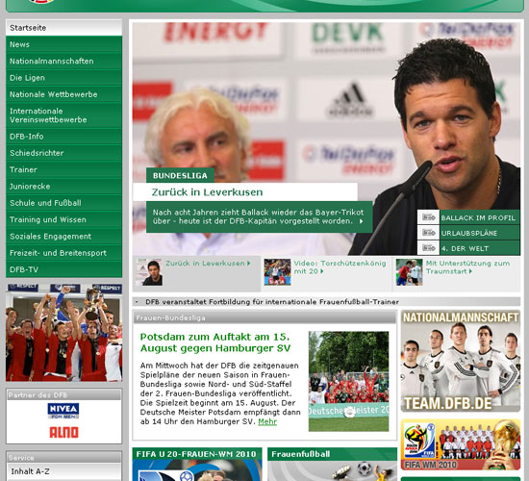Open DFB-Info menu item

pyautogui.click(x=63, y=137)
